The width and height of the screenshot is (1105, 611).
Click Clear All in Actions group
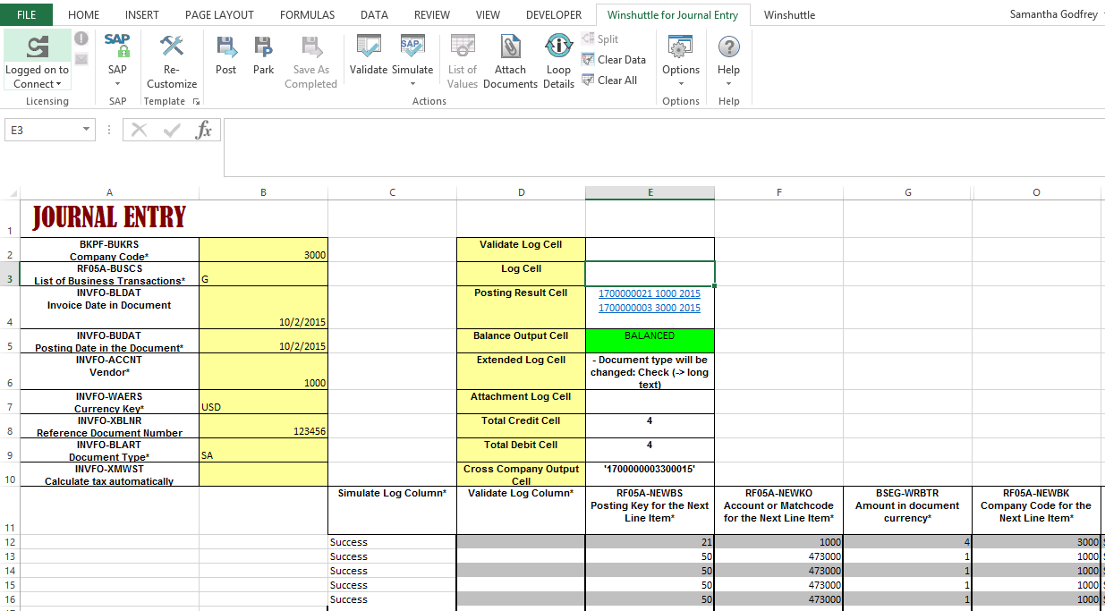[609, 80]
